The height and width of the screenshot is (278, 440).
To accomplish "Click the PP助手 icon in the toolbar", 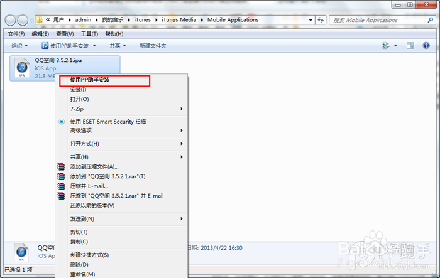I will click(x=45, y=45).
